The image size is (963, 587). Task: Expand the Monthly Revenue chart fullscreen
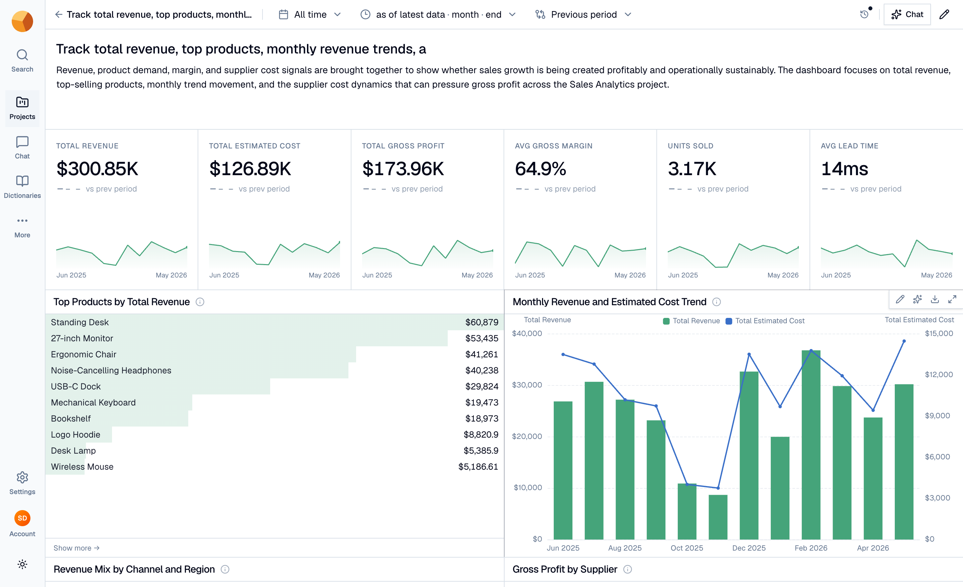coord(952,300)
